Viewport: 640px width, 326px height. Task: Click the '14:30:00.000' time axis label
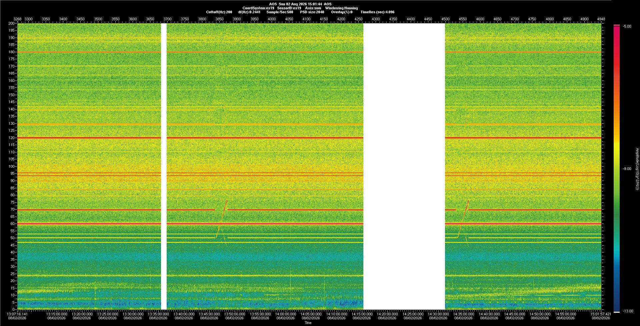438,314
